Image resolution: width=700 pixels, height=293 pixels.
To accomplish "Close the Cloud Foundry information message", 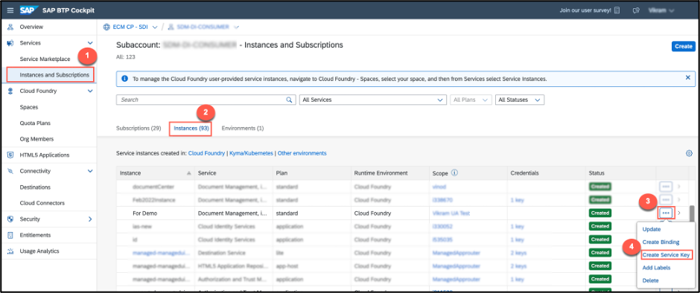I will tap(687, 77).
